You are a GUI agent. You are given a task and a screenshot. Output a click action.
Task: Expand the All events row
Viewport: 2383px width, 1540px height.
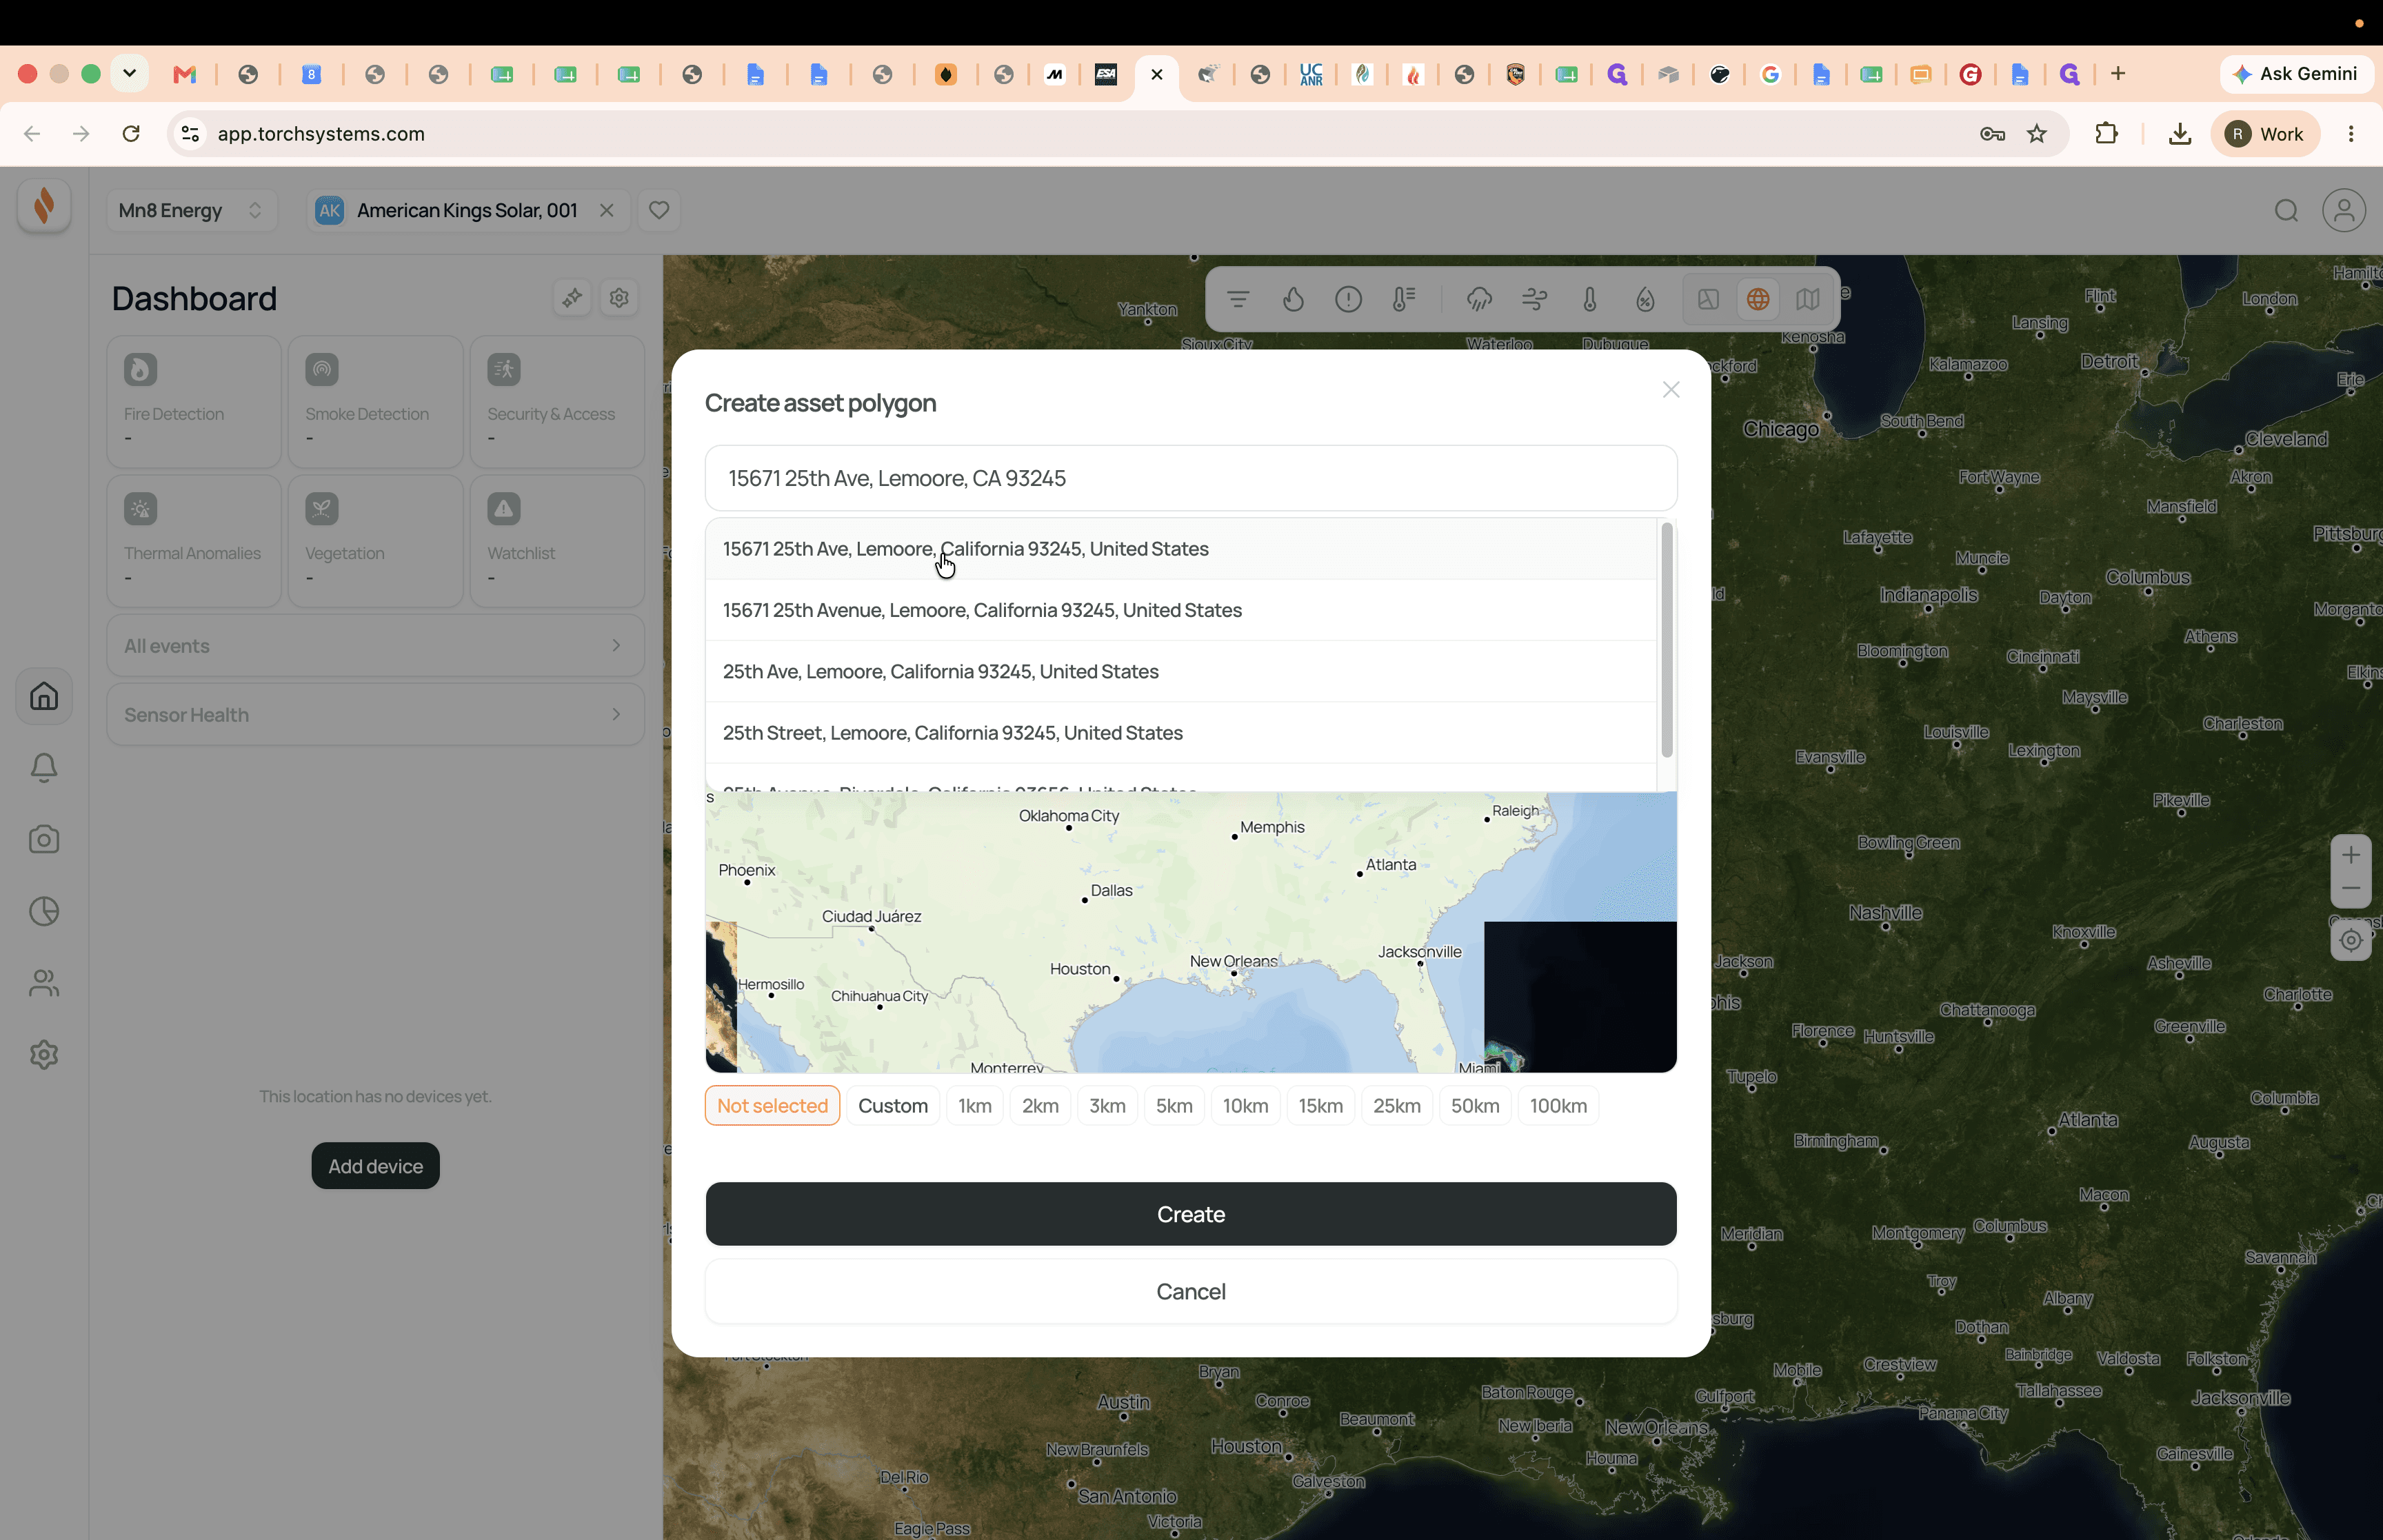pyautogui.click(x=375, y=646)
